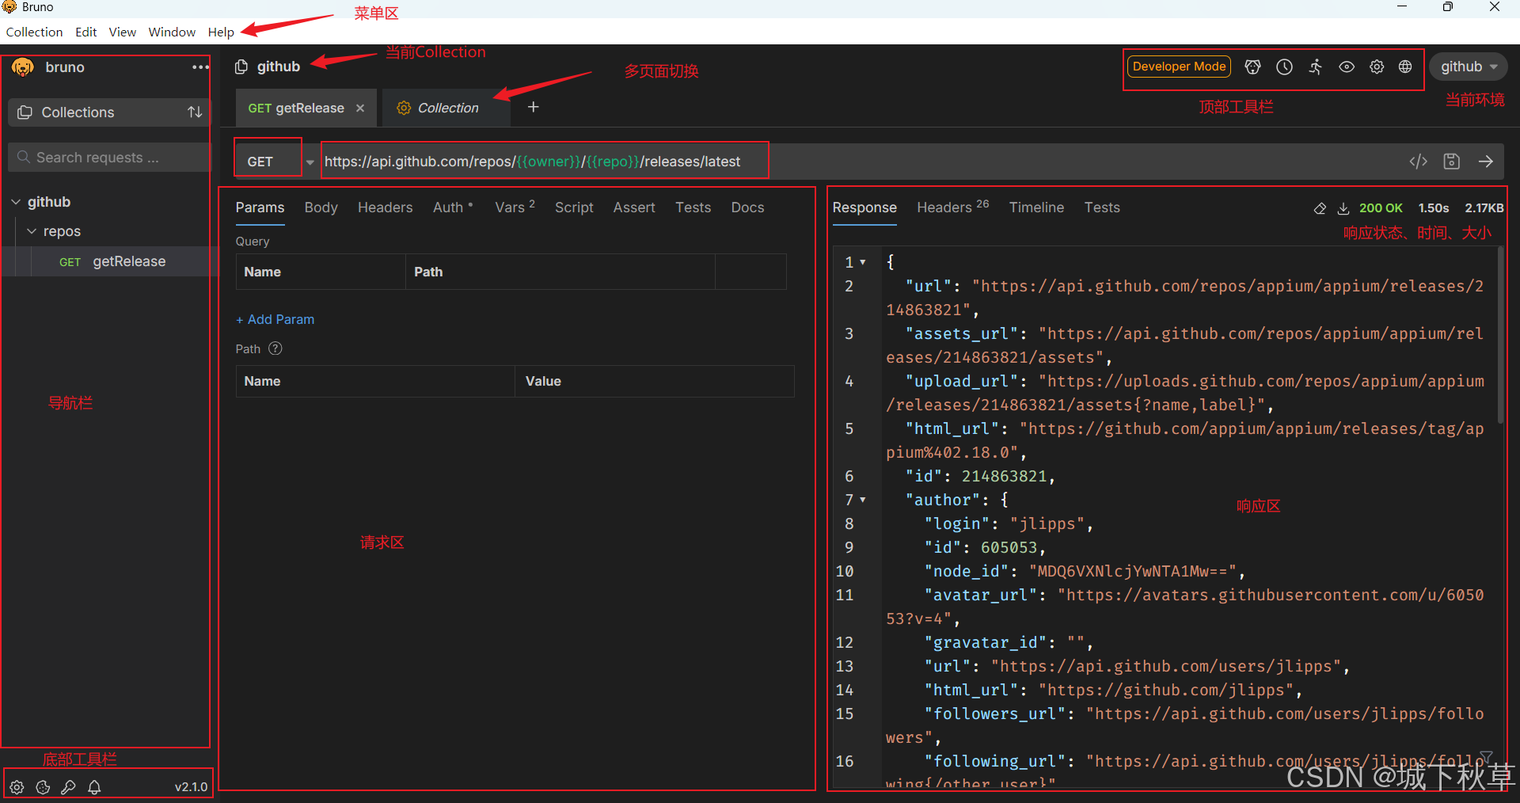Image resolution: width=1520 pixels, height=803 pixels.
Task: Open the collection runner running-man icon
Action: [x=1315, y=67]
